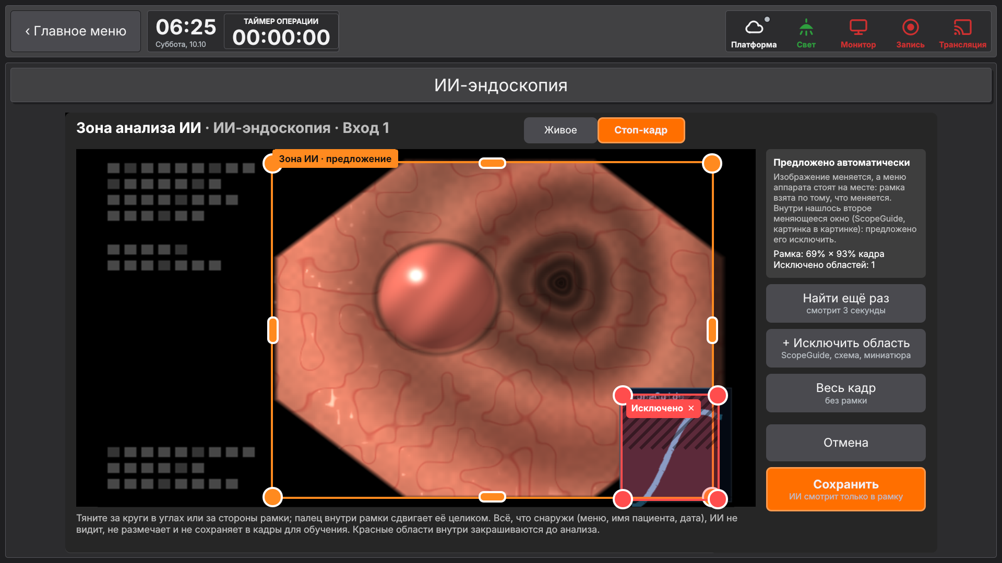Grab the top-right orange corner handle

coord(712,164)
